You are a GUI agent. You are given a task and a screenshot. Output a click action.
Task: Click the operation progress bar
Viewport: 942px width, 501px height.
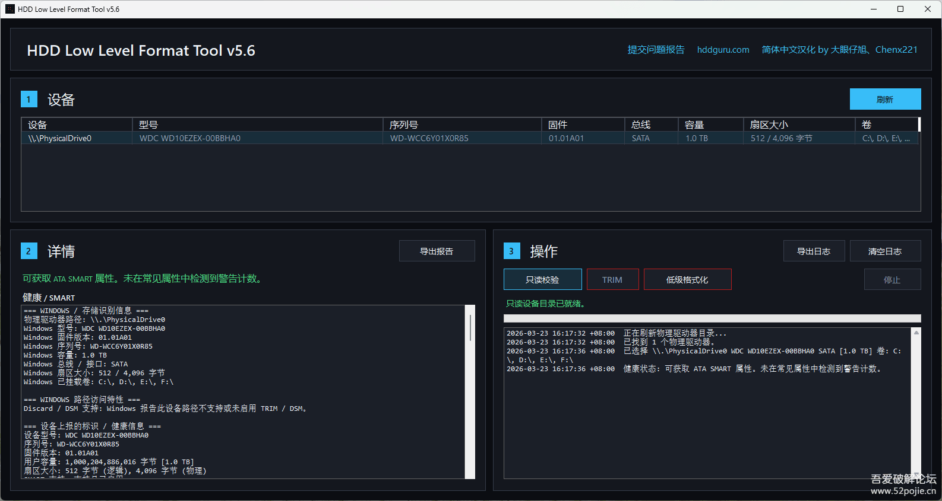[712, 318]
